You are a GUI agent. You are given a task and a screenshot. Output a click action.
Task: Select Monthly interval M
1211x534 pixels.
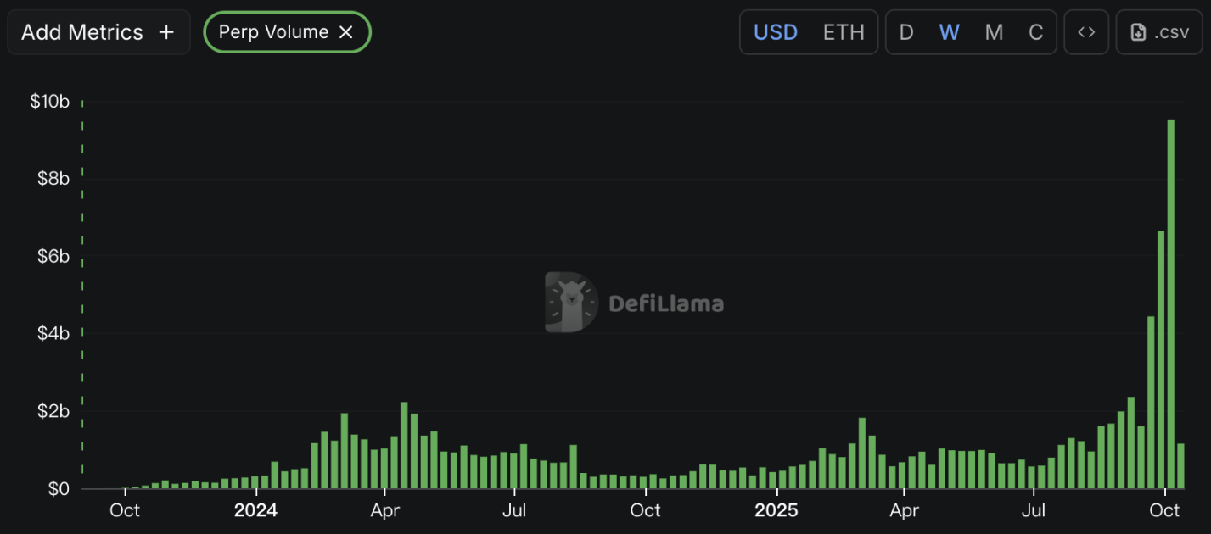pos(994,32)
